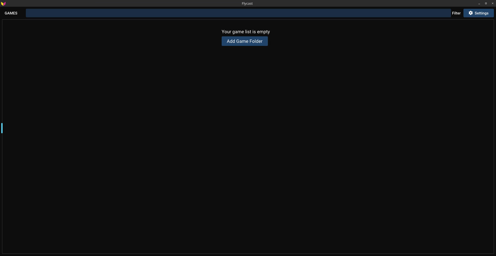Minimize the Flycast window
Viewport: 496px width, 256px height.
click(479, 4)
